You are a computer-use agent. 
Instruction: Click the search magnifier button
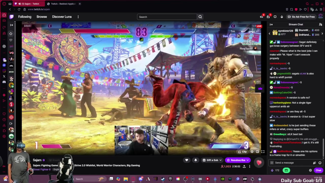200,17
